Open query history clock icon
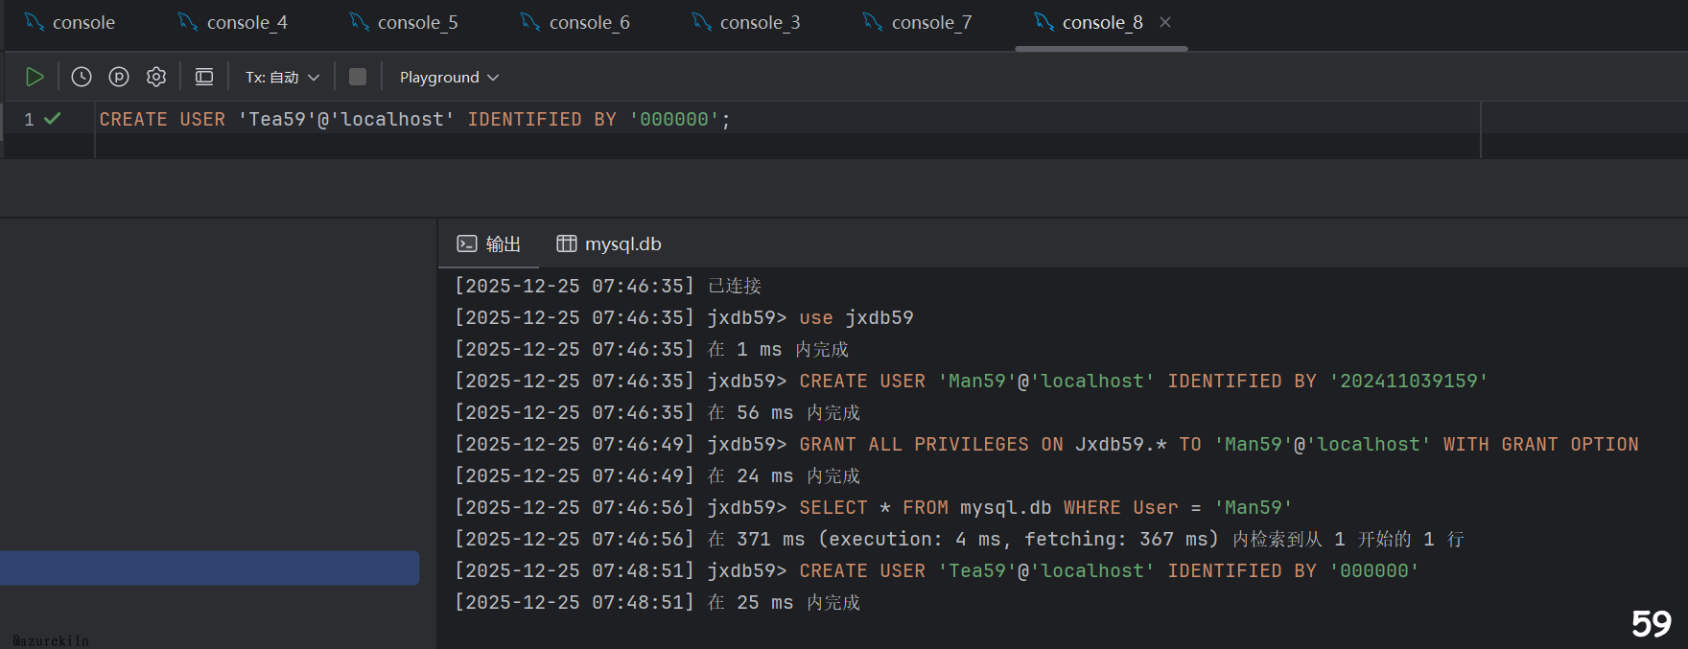The image size is (1688, 649). click(82, 77)
